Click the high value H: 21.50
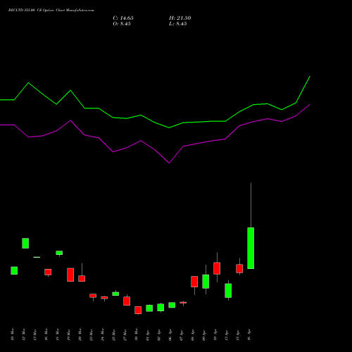The image size is (352, 352). (x=180, y=18)
